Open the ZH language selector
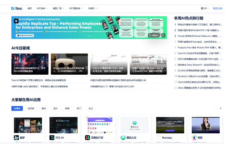The height and width of the screenshot is (144, 225). point(205,8)
